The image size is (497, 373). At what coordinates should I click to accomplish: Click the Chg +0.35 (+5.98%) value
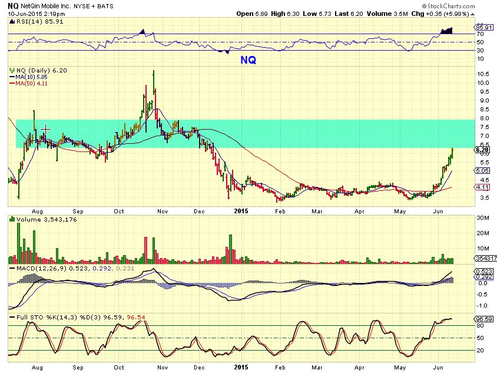point(440,14)
